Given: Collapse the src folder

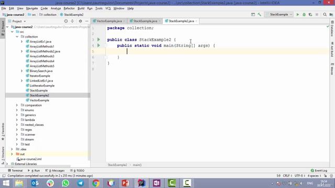Looking at the screenshot, I should [x=12, y=32].
